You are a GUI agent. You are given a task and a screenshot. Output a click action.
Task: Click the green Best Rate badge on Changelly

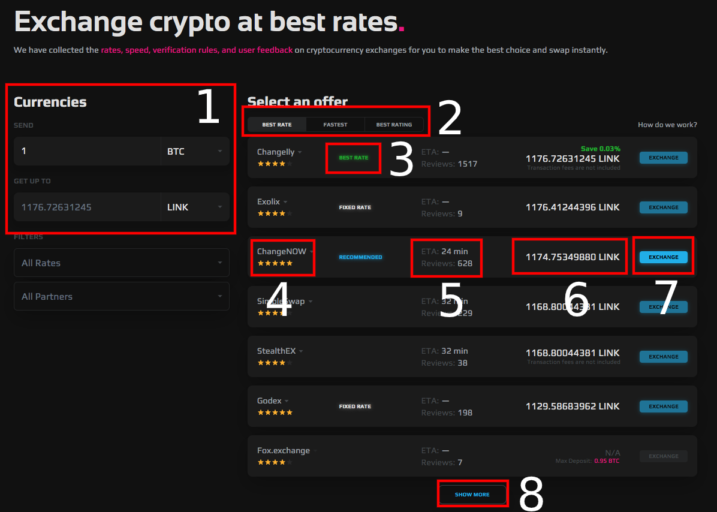pos(354,158)
